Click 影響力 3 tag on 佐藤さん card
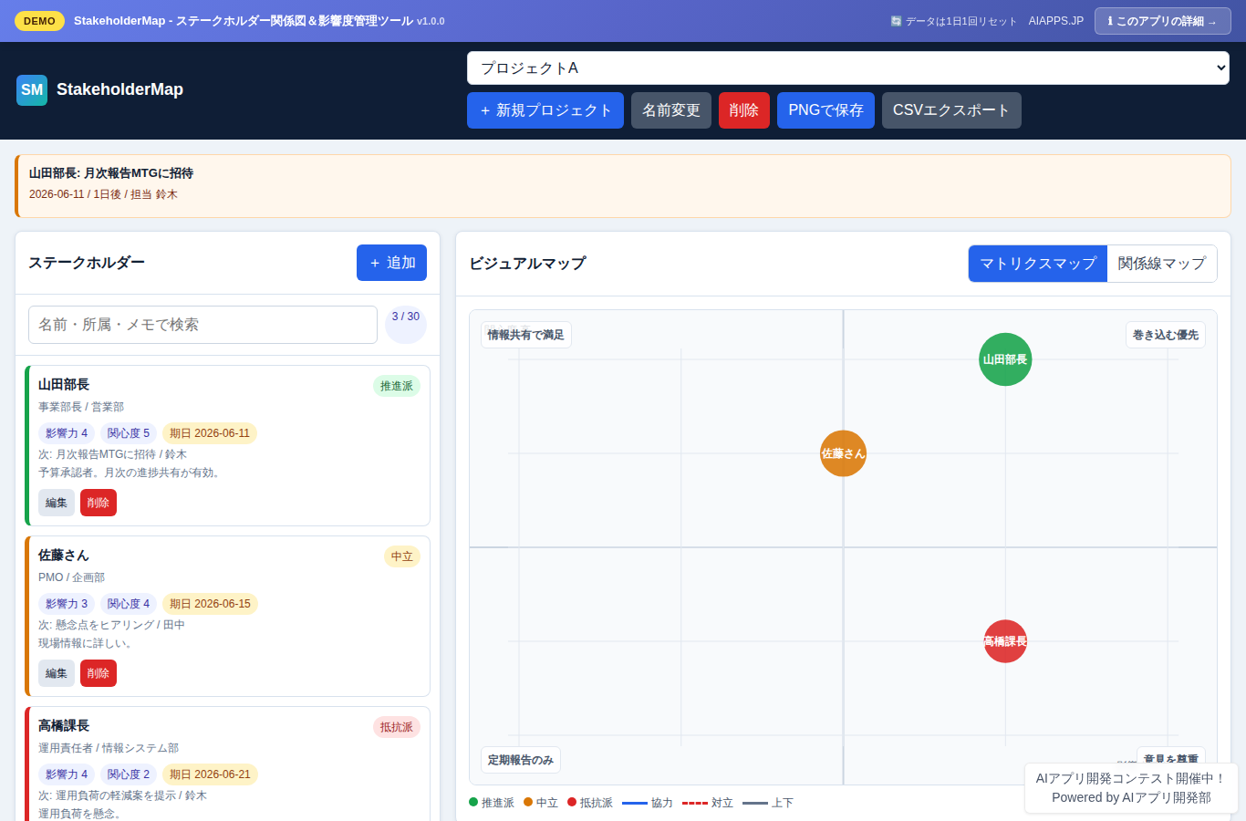The image size is (1246, 821). (67, 604)
